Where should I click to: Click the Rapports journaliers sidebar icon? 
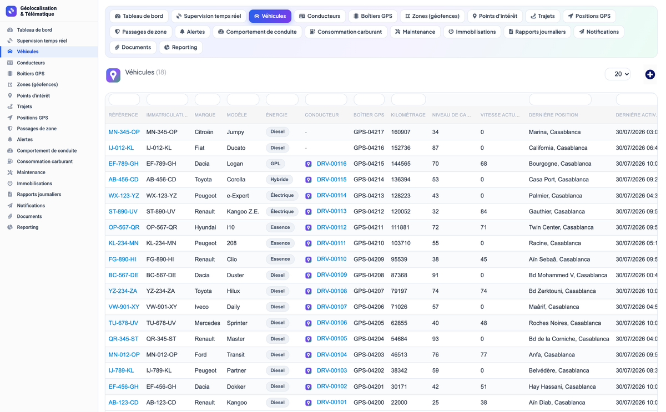pyautogui.click(x=10, y=195)
